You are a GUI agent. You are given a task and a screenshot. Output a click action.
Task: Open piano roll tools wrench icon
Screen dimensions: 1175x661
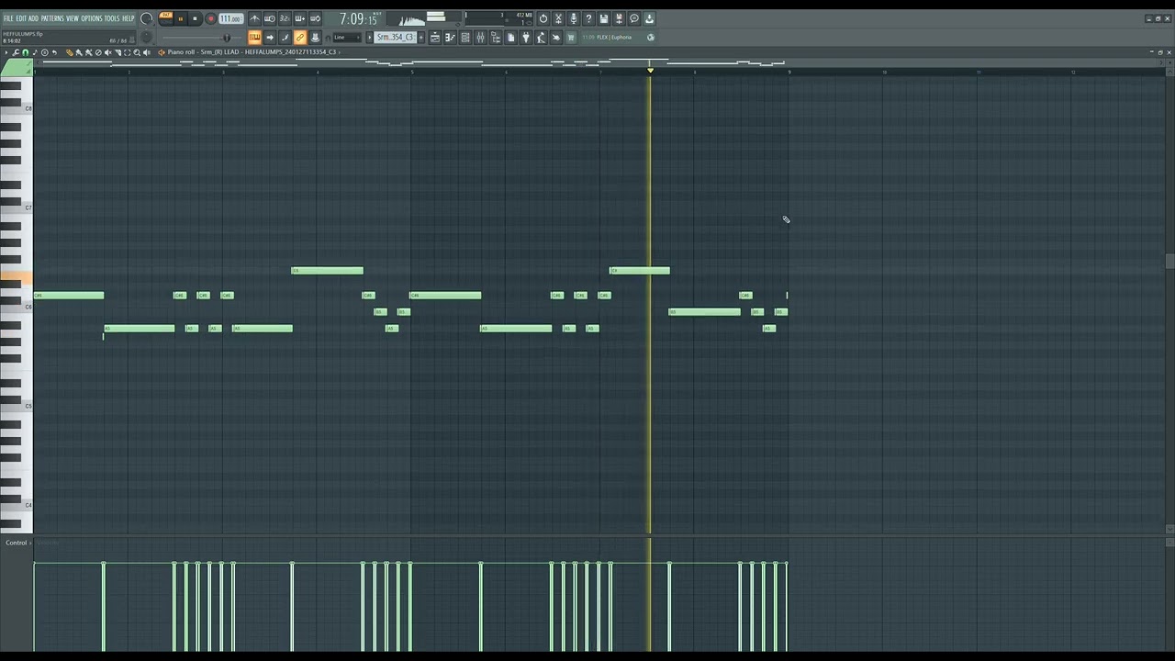[16, 52]
